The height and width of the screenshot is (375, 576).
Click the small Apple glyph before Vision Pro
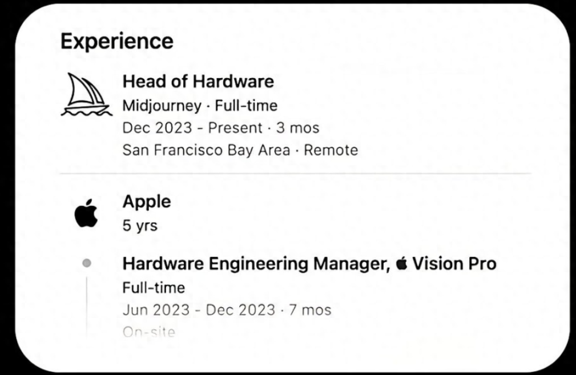[401, 263]
